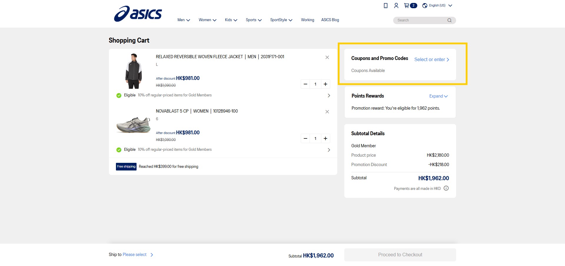565x266 pixels.
Task: Open the shopping cart icon with badge 2
Action: point(411,6)
